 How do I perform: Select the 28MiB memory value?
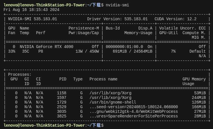[200, 116]
